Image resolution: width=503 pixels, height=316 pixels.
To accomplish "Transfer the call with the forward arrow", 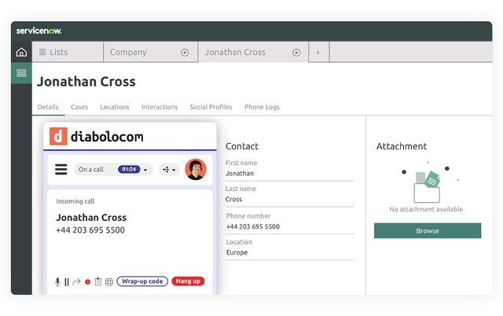I will [x=77, y=282].
